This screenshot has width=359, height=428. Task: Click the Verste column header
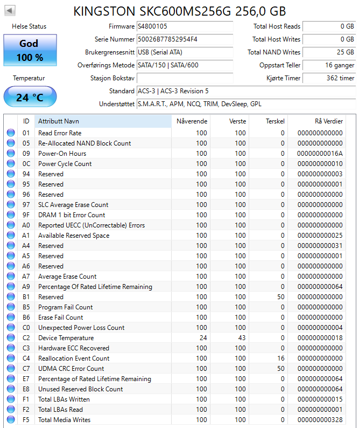tap(229, 121)
